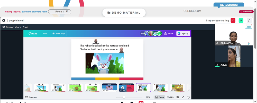Image resolution: width=257 pixels, height=103 pixels.
Task: Click the Canva Sign up button
Action: pos(183,34)
